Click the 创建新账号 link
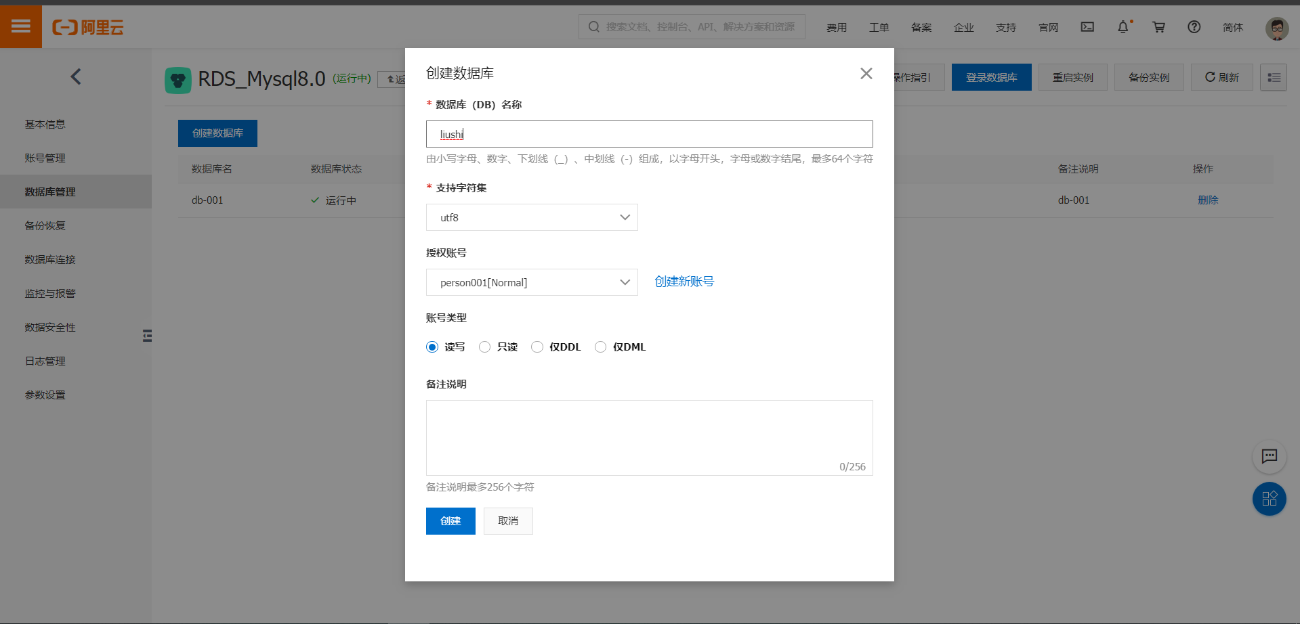1300x624 pixels. (x=684, y=282)
